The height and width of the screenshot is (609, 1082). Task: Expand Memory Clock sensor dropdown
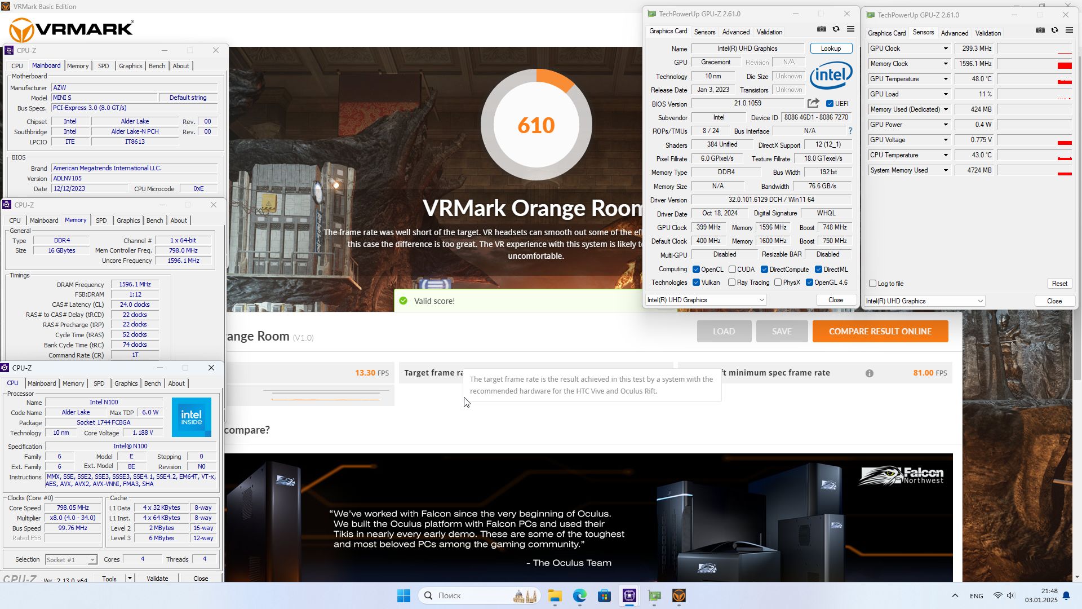[x=946, y=64]
